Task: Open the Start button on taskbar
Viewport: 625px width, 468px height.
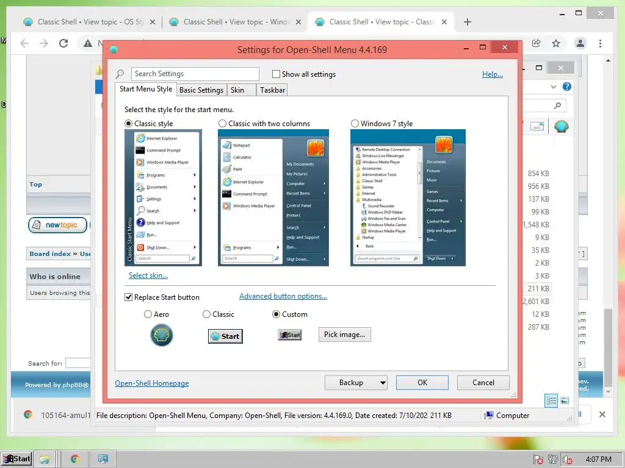Action: pyautogui.click(x=16, y=459)
